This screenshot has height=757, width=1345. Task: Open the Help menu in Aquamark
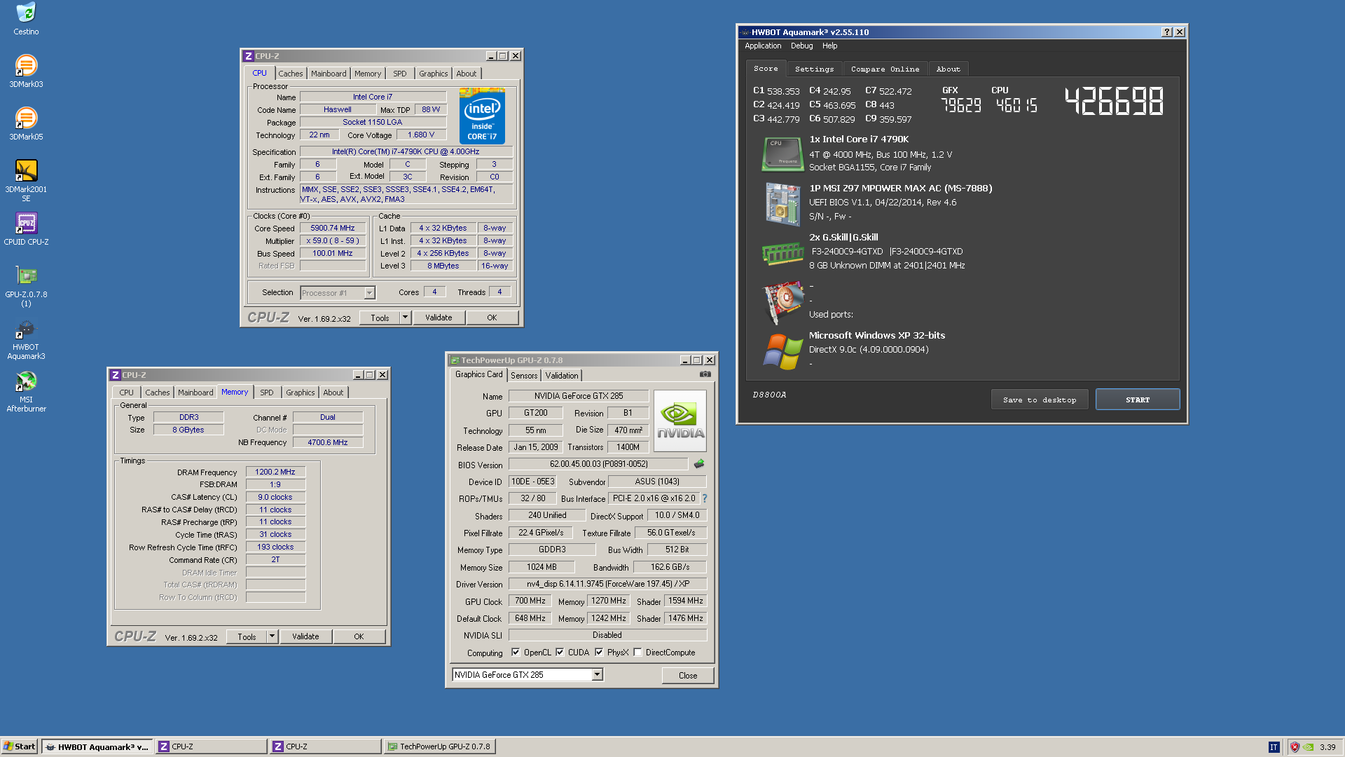point(829,46)
